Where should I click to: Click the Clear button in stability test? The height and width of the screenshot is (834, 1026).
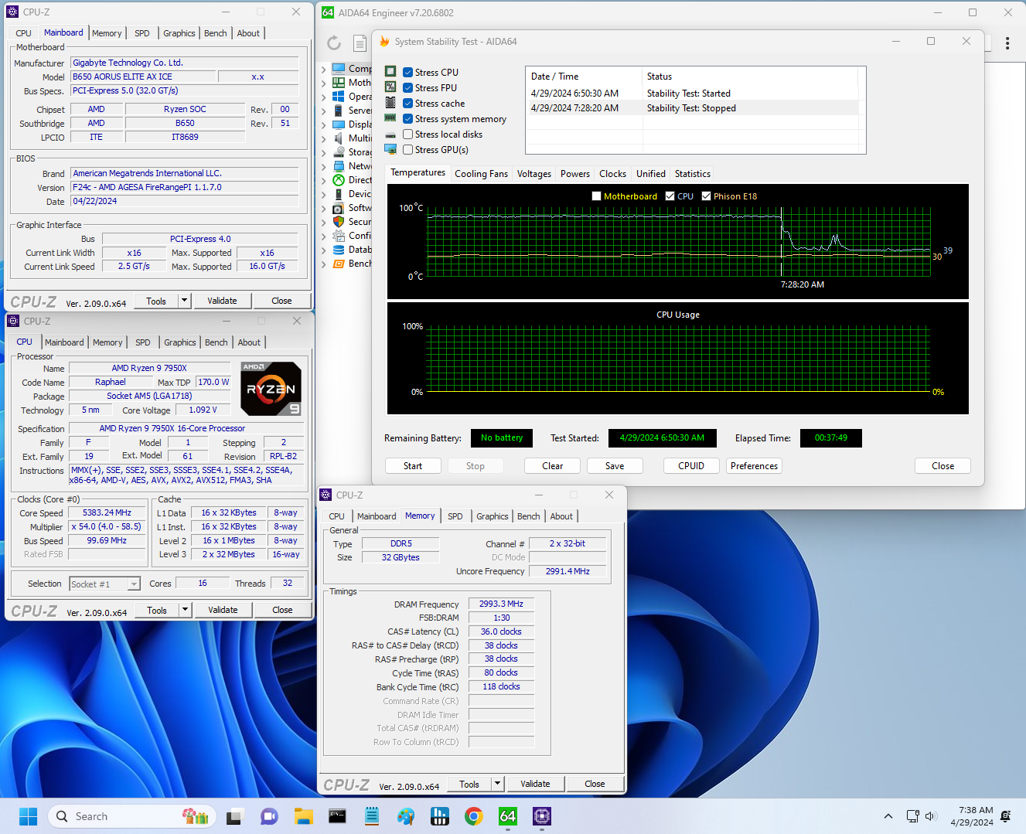[x=552, y=466]
